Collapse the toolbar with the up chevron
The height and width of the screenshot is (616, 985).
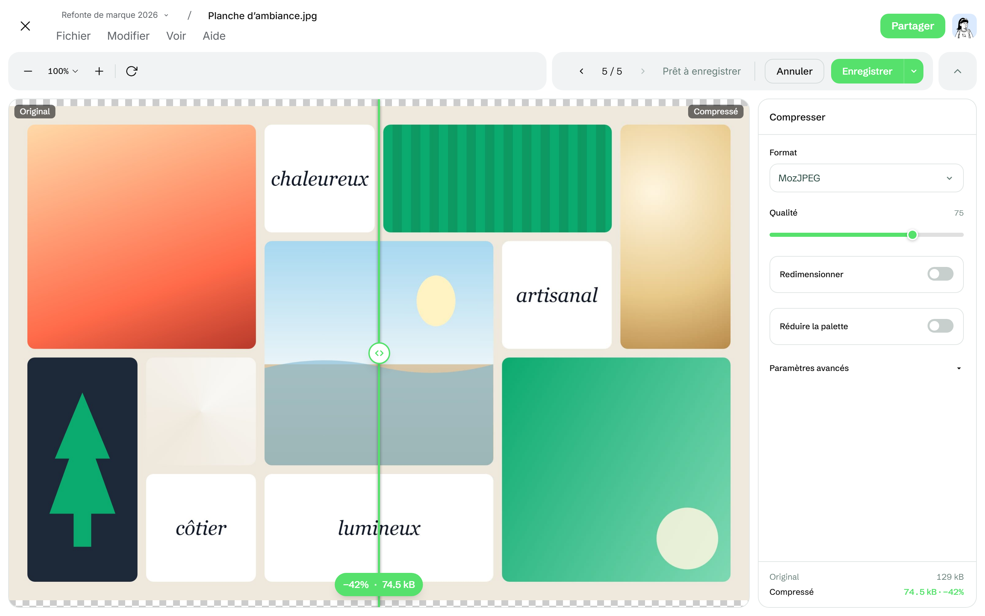click(x=957, y=71)
